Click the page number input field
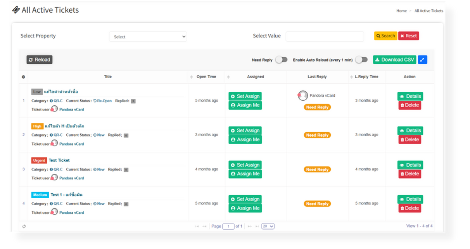The height and width of the screenshot is (249, 470). 228,227
